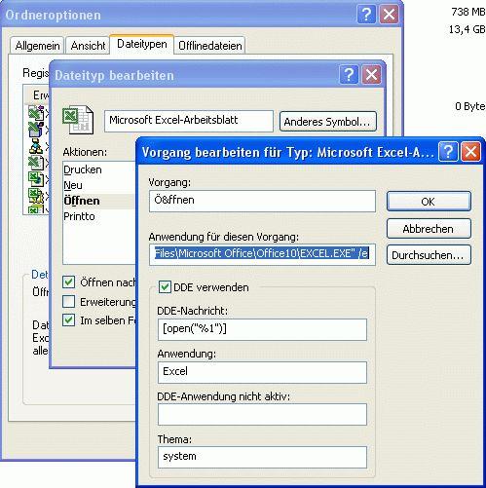The height and width of the screenshot is (488, 486).
Task: Click the first Excel icon in file types list
Action: pyautogui.click(x=36, y=113)
